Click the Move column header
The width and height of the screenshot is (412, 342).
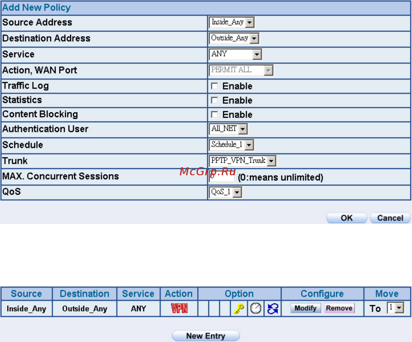(x=387, y=294)
